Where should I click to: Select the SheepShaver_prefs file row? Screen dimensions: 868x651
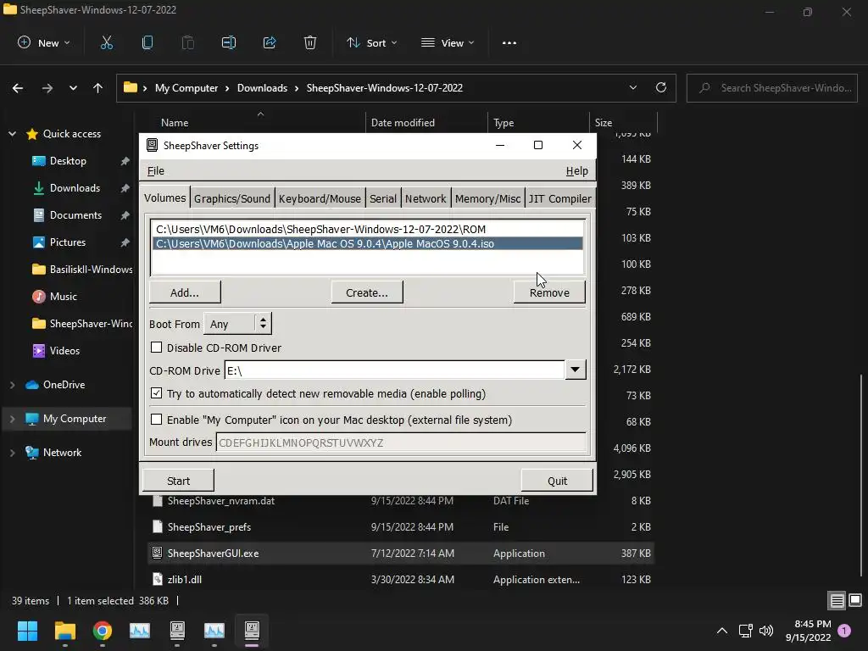pyautogui.click(x=401, y=527)
